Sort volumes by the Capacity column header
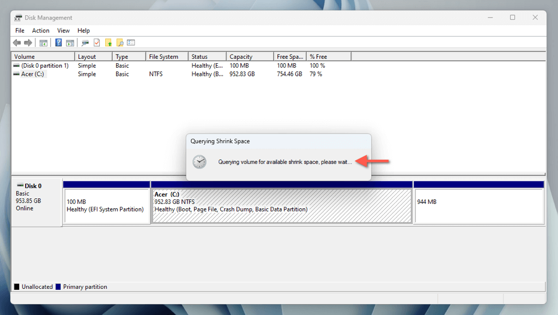Viewport: 558px width, 315px height. coord(241,57)
